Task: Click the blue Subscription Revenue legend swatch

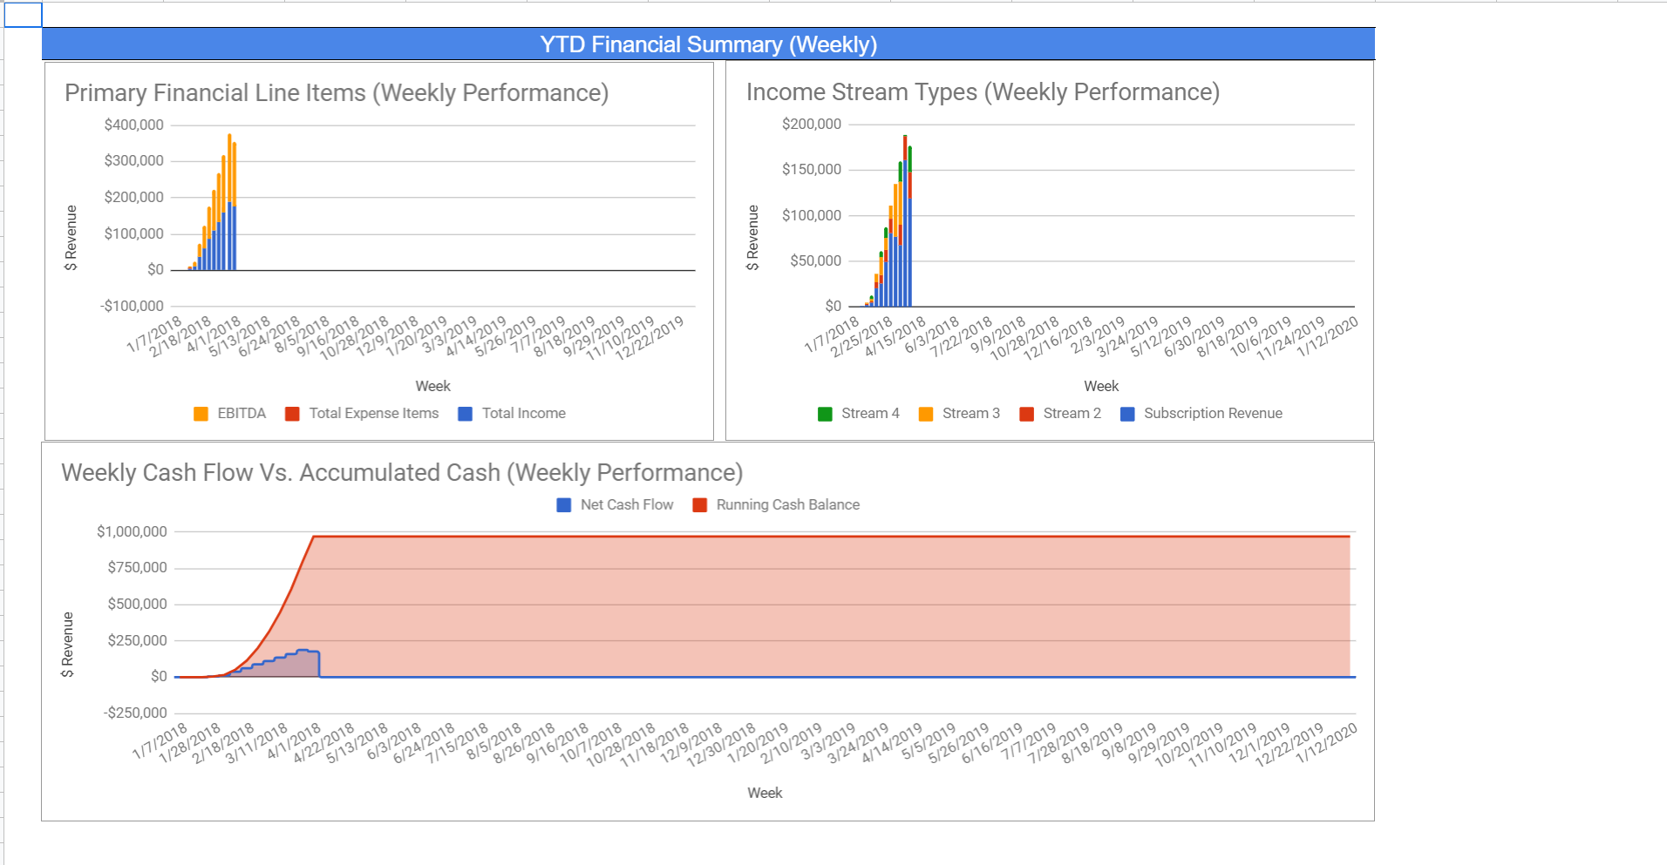Action: pyautogui.click(x=1127, y=414)
